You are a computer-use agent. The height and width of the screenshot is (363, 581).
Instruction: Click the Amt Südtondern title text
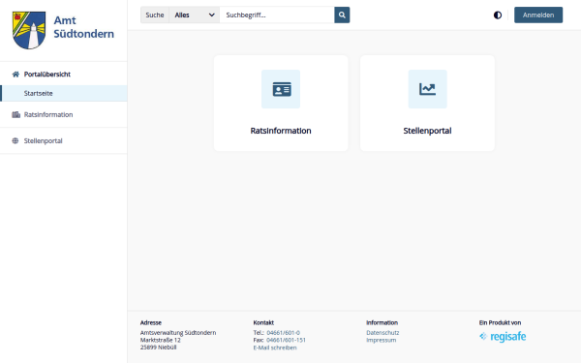pos(83,27)
